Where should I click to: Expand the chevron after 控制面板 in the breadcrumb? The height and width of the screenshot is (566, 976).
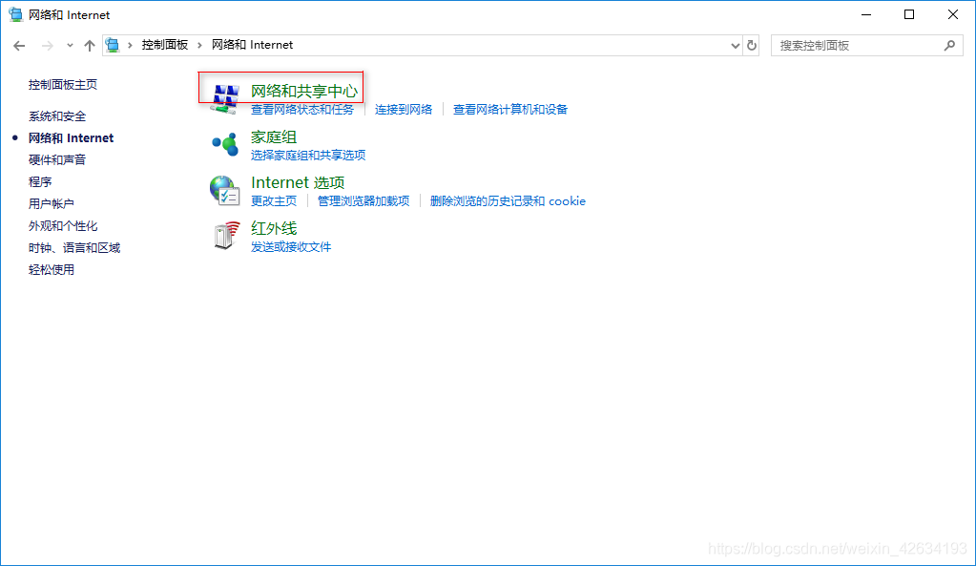coord(199,46)
